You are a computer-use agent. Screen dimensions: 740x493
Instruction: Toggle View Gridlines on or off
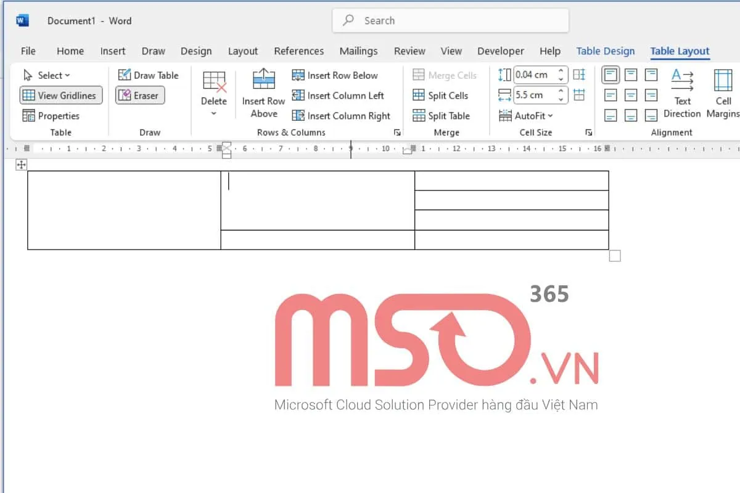tap(60, 96)
